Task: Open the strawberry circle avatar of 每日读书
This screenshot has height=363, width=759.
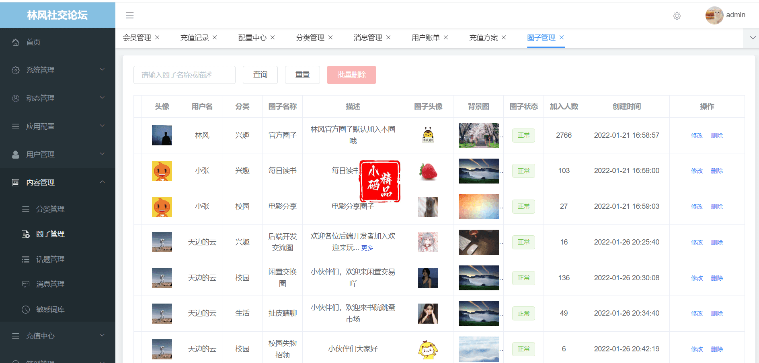Action: click(x=428, y=171)
